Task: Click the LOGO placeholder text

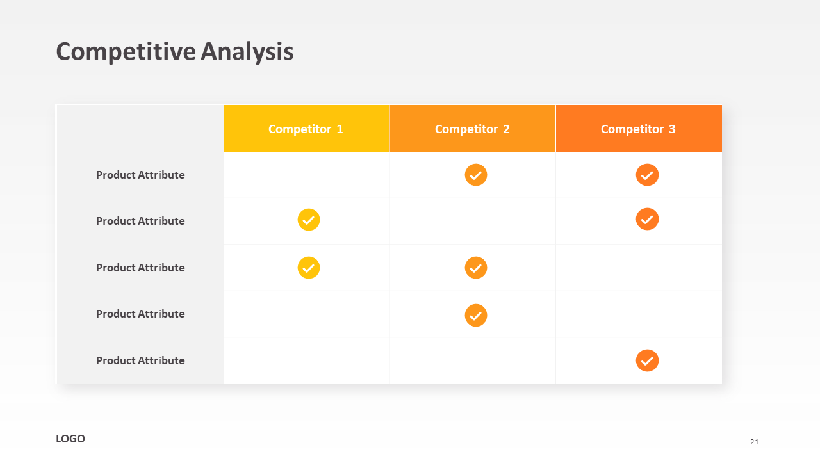Action: coord(70,439)
